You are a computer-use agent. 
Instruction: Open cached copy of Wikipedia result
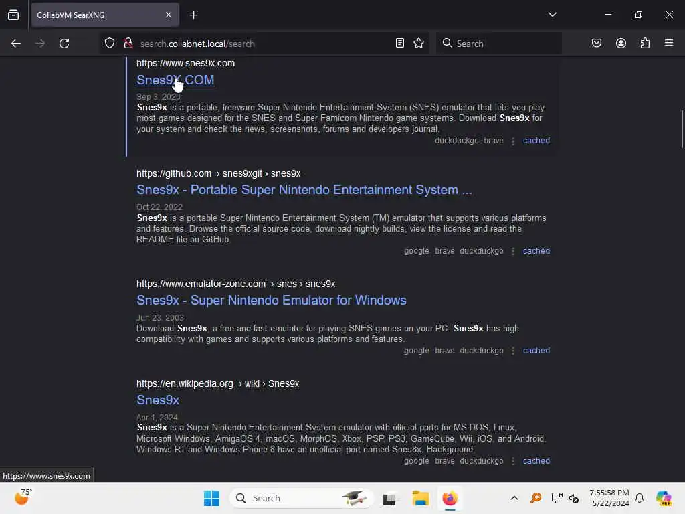(x=536, y=461)
